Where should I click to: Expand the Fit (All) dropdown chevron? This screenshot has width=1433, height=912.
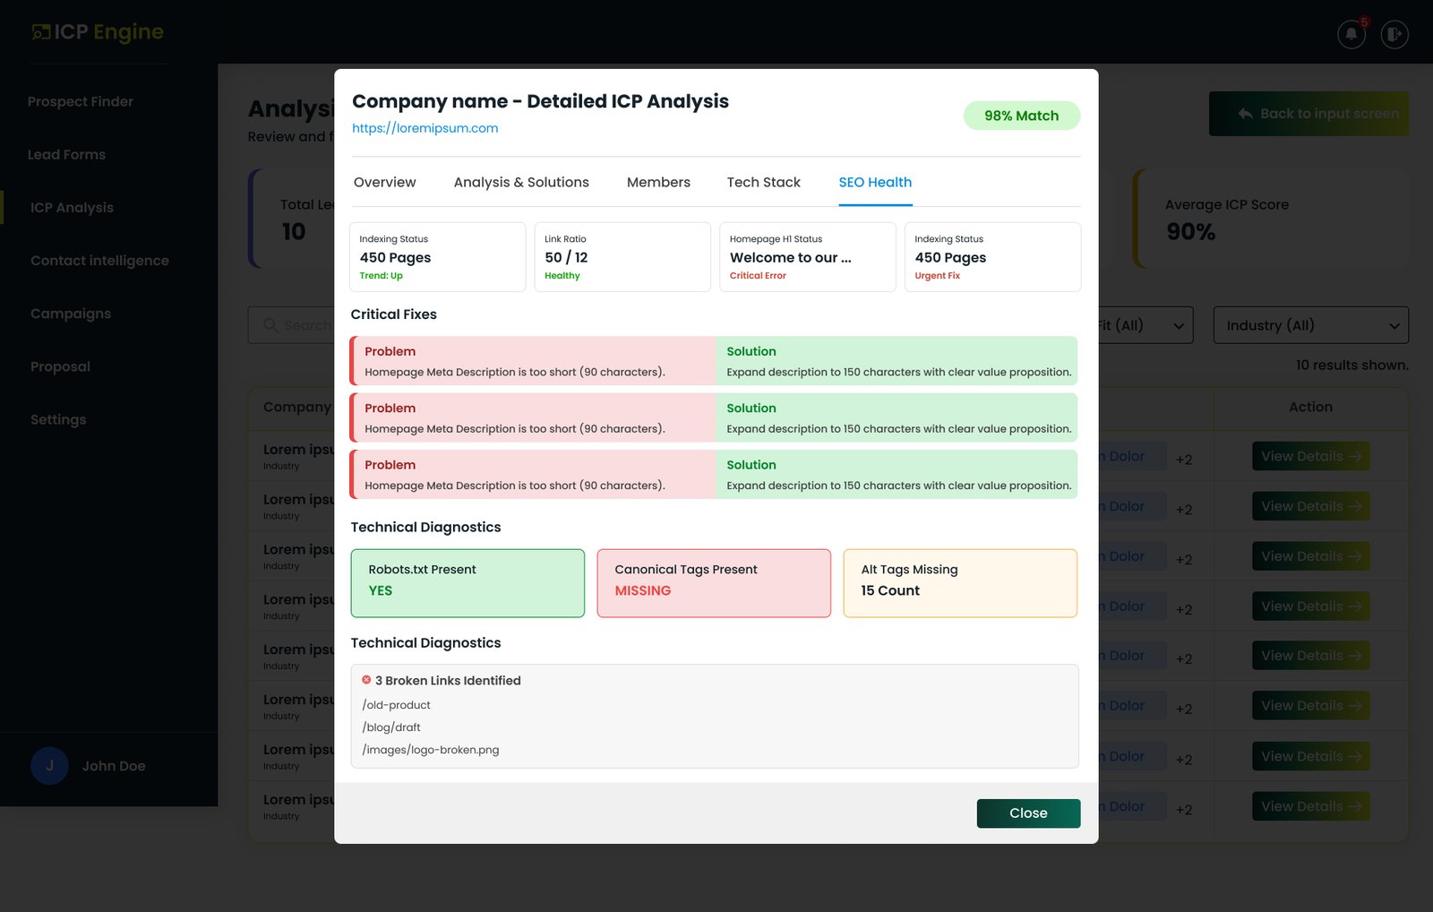(x=1179, y=326)
